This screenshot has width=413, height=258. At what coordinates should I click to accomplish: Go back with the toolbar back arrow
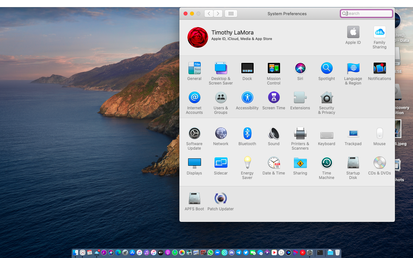(209, 14)
